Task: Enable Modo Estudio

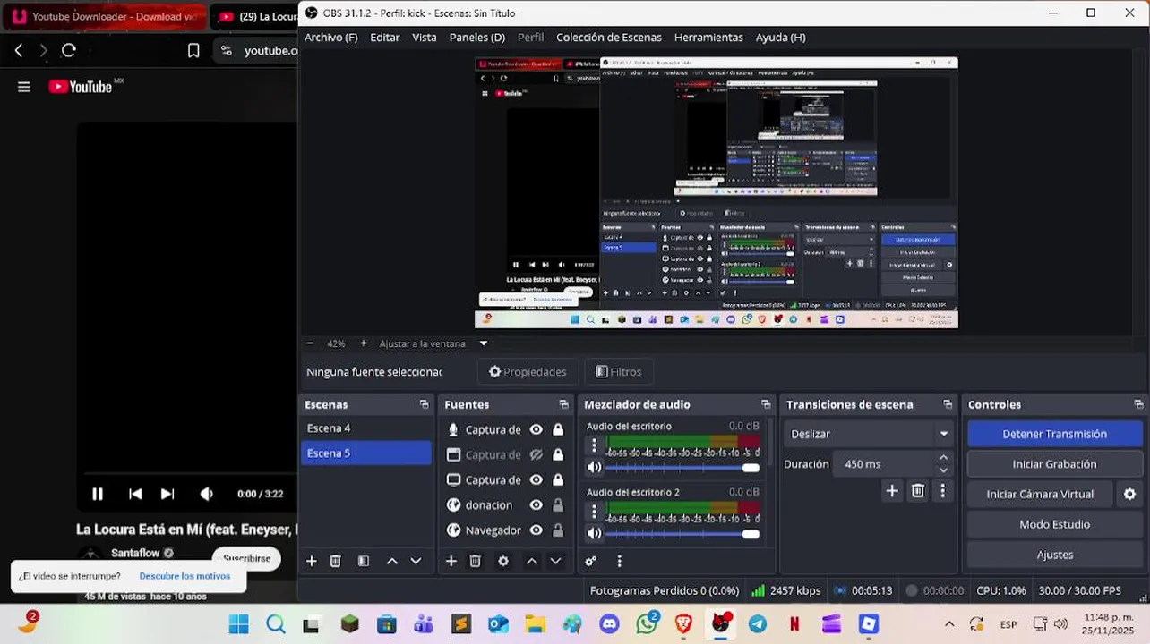Action: click(1054, 524)
